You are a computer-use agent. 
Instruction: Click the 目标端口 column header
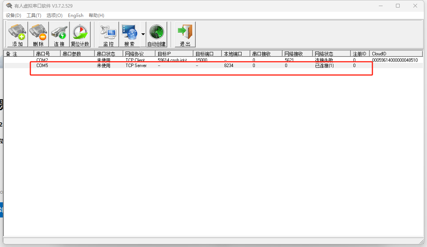[207, 53]
